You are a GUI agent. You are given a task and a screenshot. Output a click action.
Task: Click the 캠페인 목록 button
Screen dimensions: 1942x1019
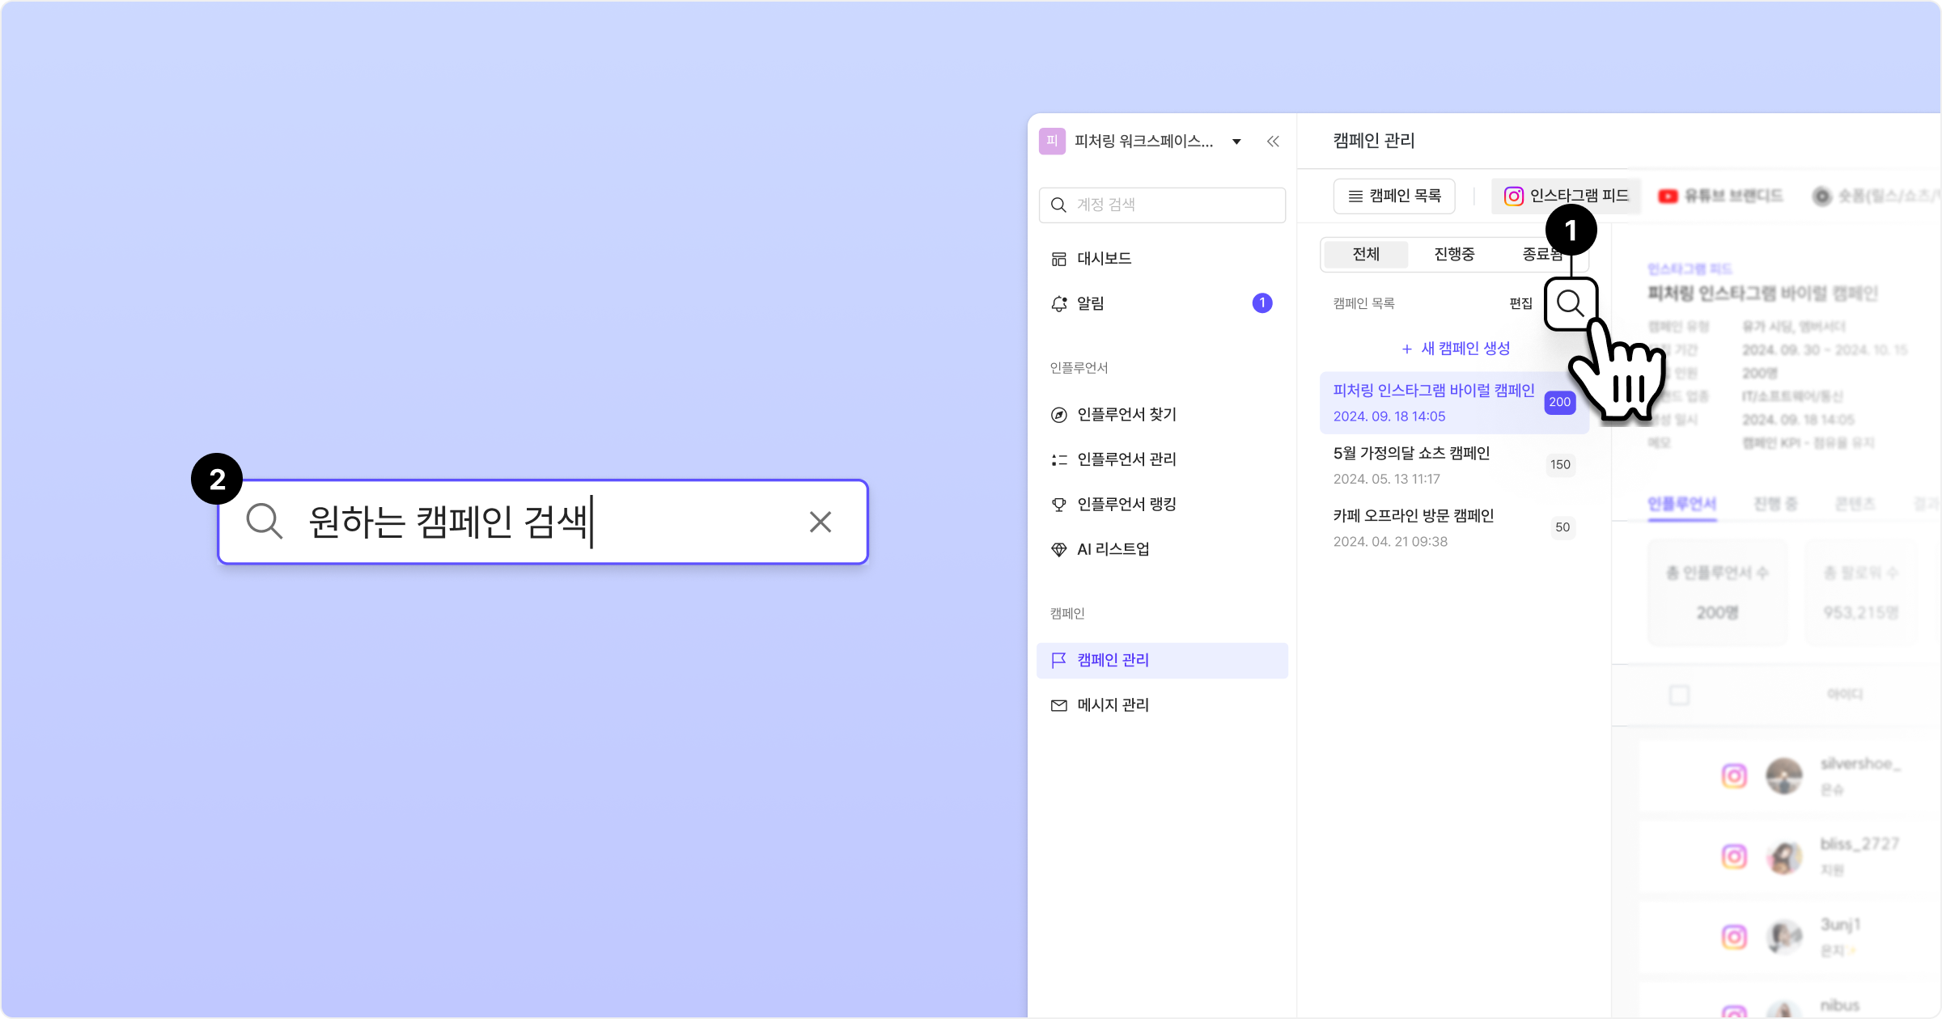pyautogui.click(x=1394, y=196)
